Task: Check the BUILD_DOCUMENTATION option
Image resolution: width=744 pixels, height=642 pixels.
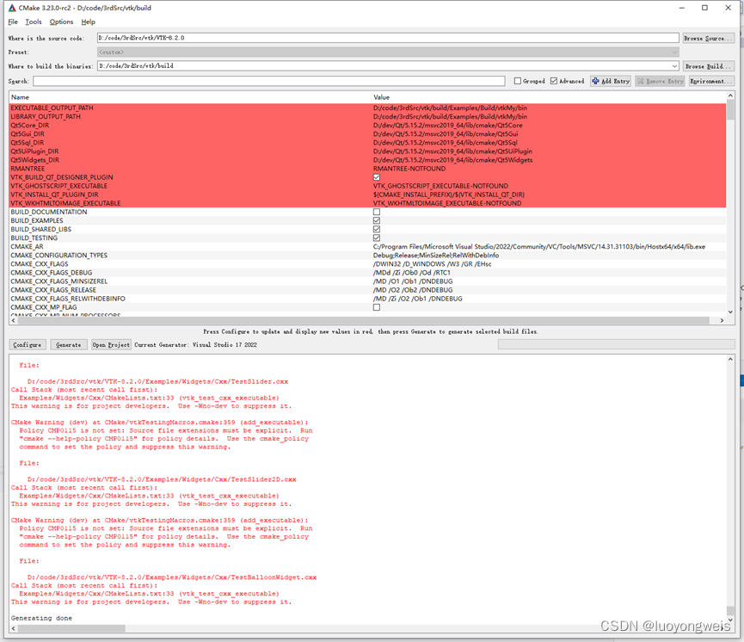Action: tap(376, 212)
